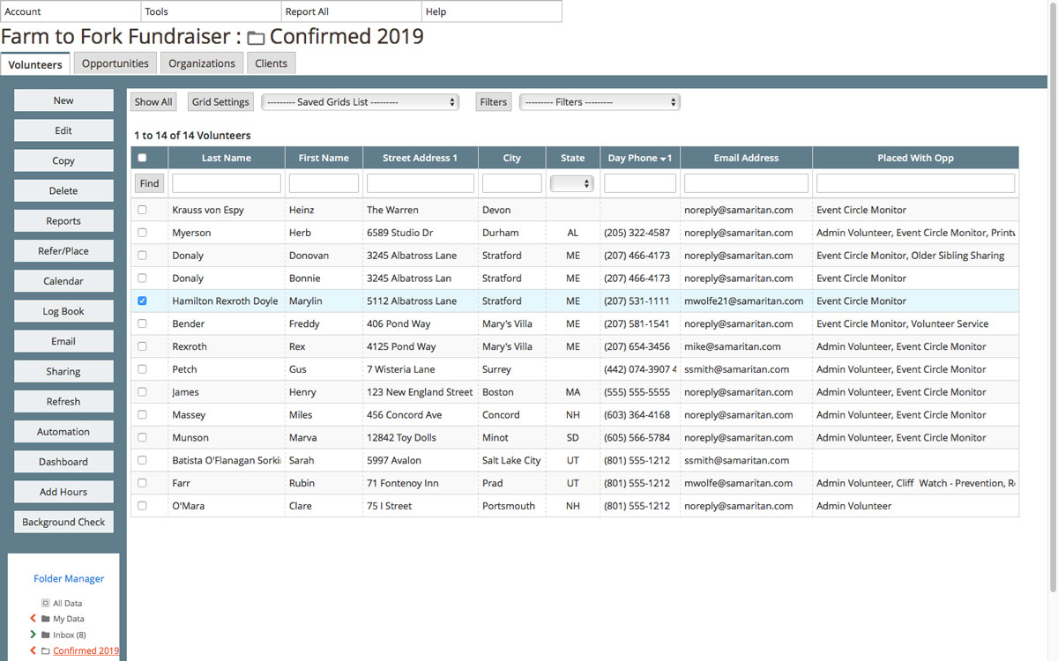Check the box for Petch row
This screenshot has height=661, width=1058.
coord(142,369)
